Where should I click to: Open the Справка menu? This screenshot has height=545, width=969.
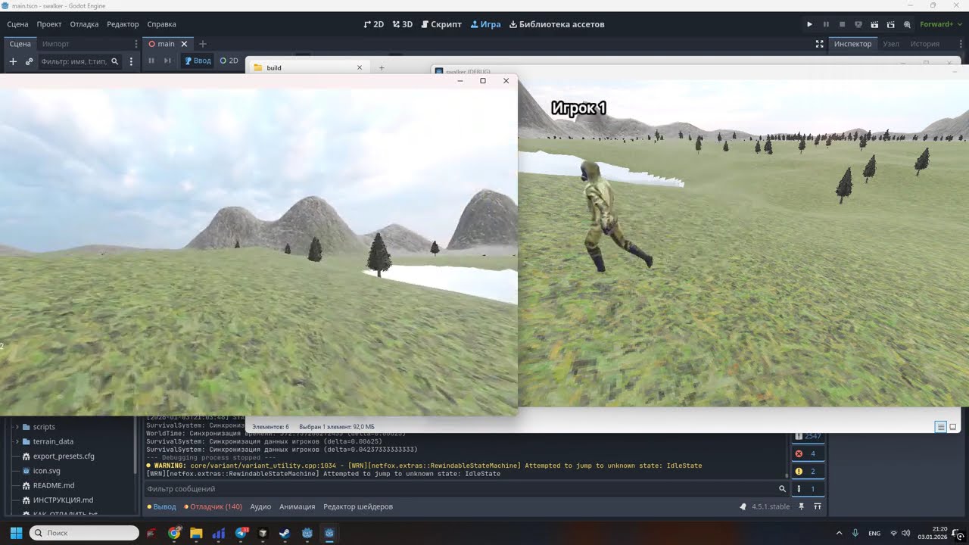161,24
